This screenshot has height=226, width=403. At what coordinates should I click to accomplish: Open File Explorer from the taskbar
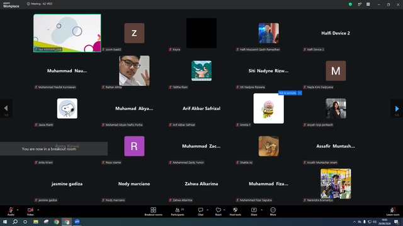coord(36,222)
